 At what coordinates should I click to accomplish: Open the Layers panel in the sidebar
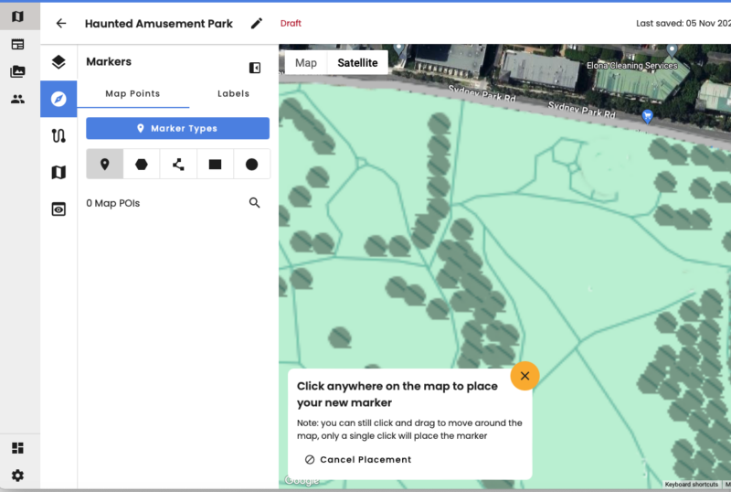coord(58,62)
